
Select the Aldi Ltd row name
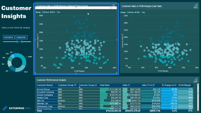pyautogui.click(x=40, y=101)
